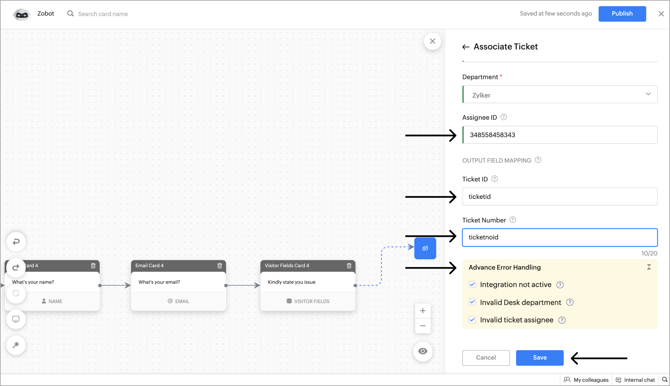Open the magic wand tool in the sidebar
Screen dimensions: 670x386
point(16,345)
